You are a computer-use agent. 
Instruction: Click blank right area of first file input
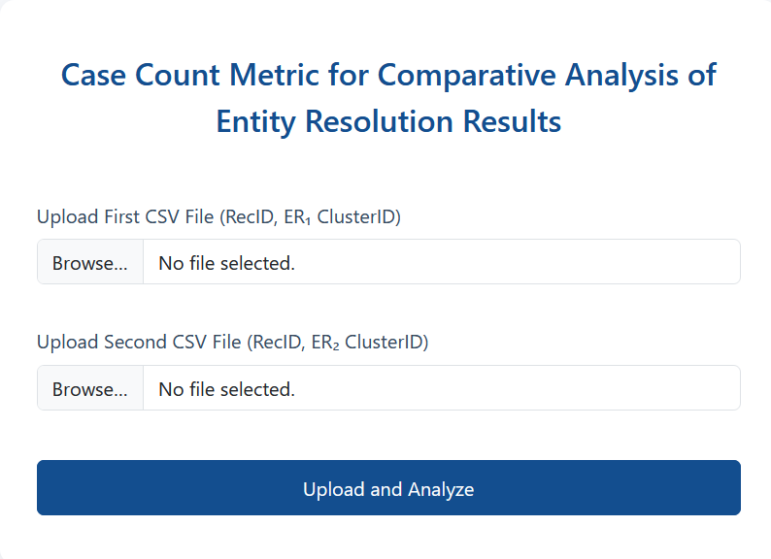[583, 263]
